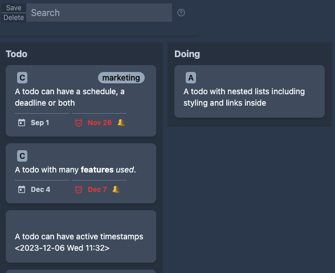Click the calendar icon beside Sep 1
The image size is (335, 273).
(x=22, y=123)
